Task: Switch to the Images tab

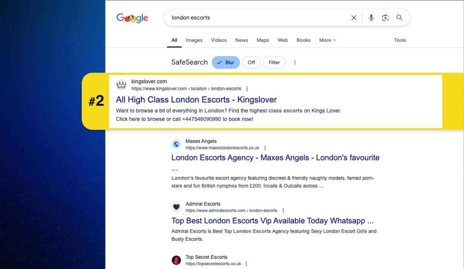Action: point(194,40)
